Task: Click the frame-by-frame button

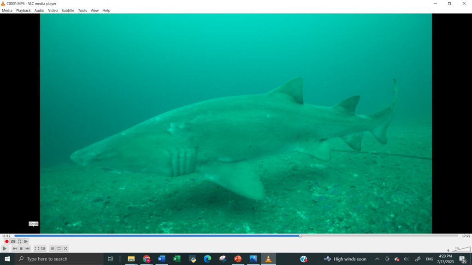Action: tap(26, 242)
